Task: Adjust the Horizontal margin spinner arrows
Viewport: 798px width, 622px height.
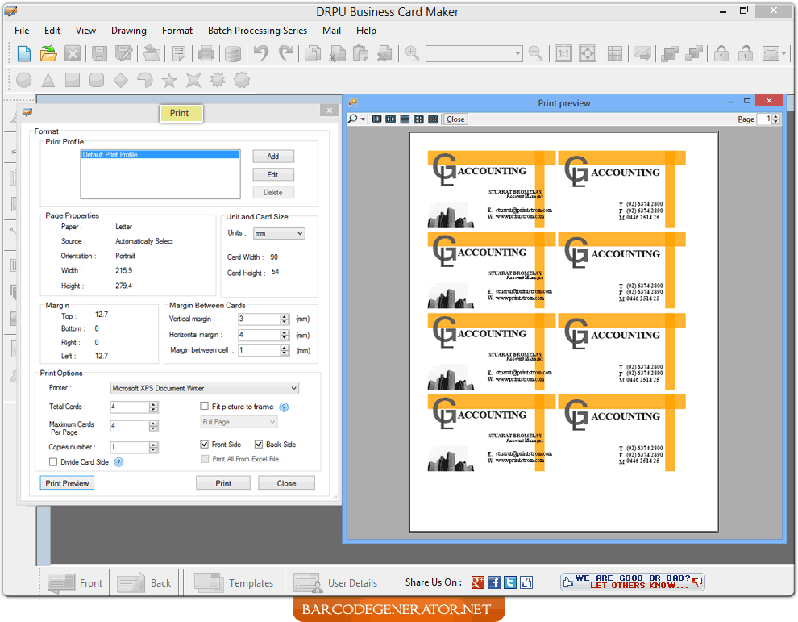Action: point(285,335)
